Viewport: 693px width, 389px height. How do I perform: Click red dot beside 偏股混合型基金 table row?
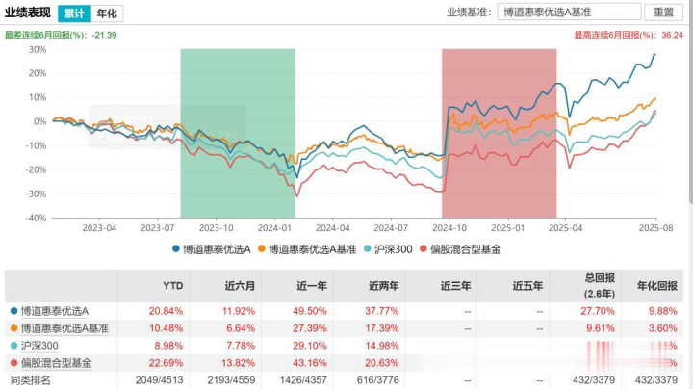(x=13, y=363)
